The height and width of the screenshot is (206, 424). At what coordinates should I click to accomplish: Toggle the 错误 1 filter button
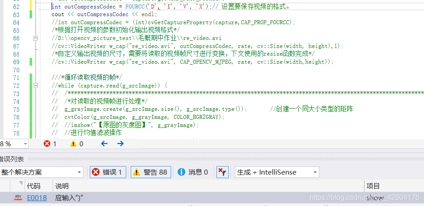click(108, 172)
